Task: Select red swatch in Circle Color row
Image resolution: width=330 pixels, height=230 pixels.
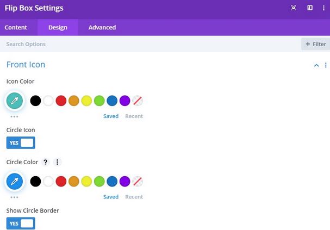Action: click(61, 181)
